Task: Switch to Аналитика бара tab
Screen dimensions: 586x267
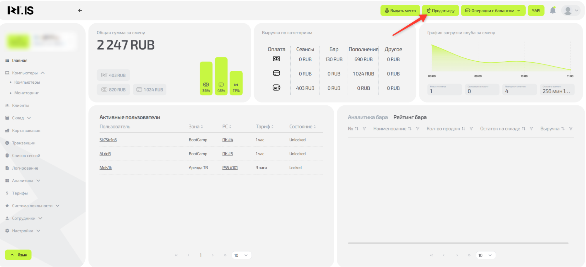Action: tap(368, 117)
